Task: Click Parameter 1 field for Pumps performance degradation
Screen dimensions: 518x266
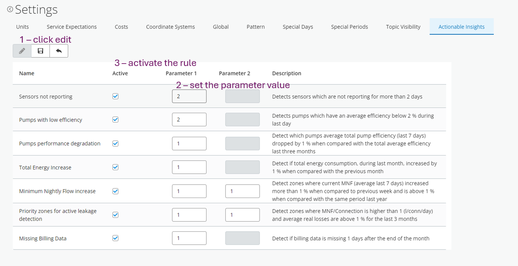Action: (189, 144)
